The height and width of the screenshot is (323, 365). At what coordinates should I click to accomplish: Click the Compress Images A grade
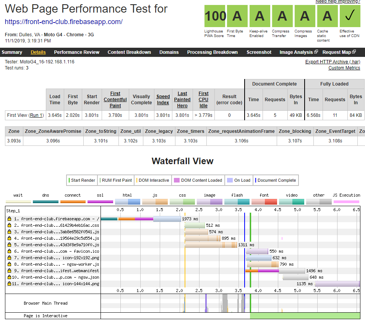pyautogui.click(x=305, y=16)
